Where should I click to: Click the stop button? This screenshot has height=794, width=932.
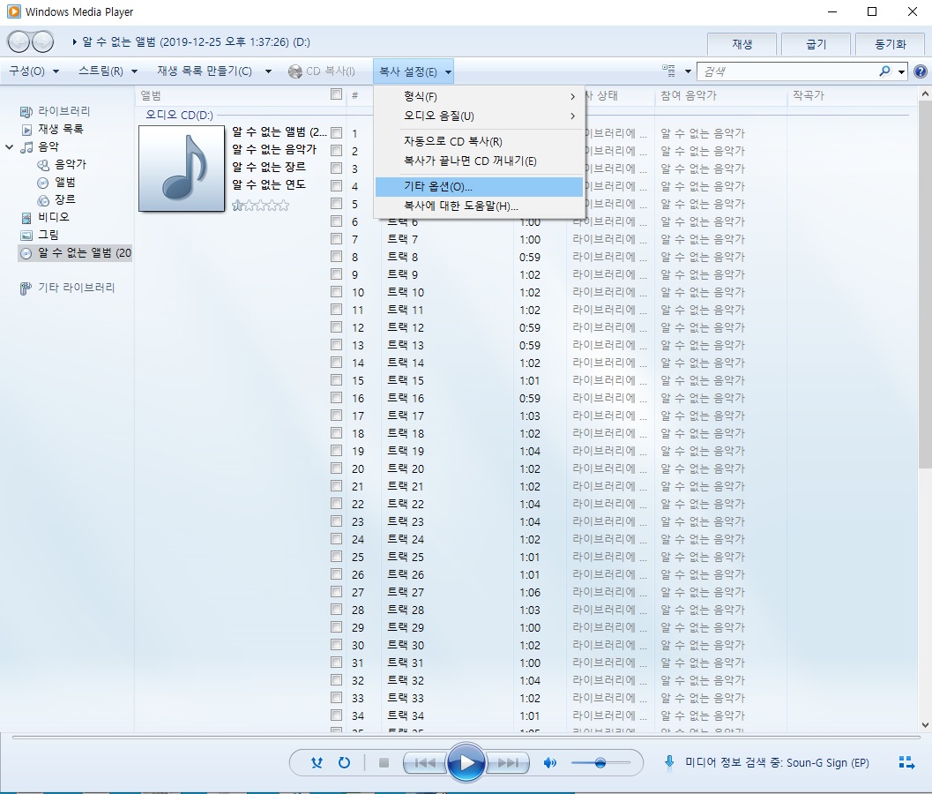[x=384, y=762]
